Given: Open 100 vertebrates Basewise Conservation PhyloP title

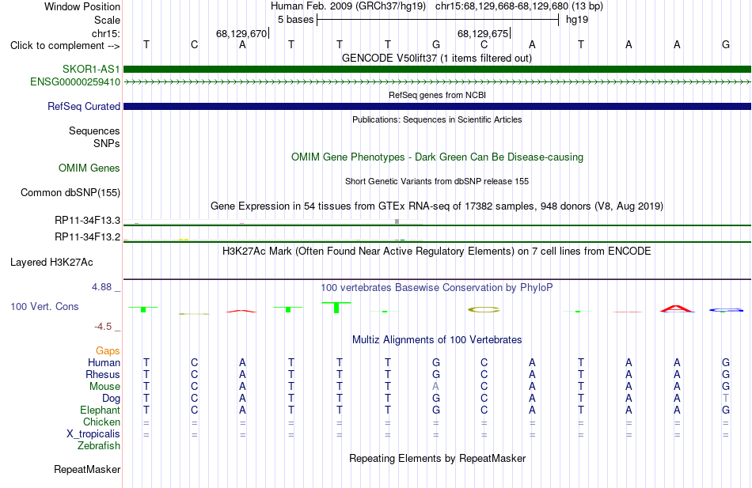Looking at the screenshot, I should [x=437, y=288].
